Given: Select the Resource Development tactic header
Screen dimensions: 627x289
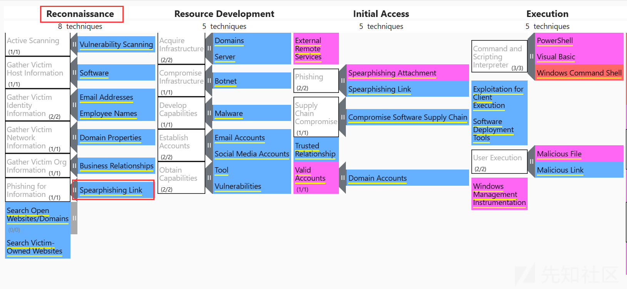Looking at the screenshot, I should pyautogui.click(x=224, y=14).
